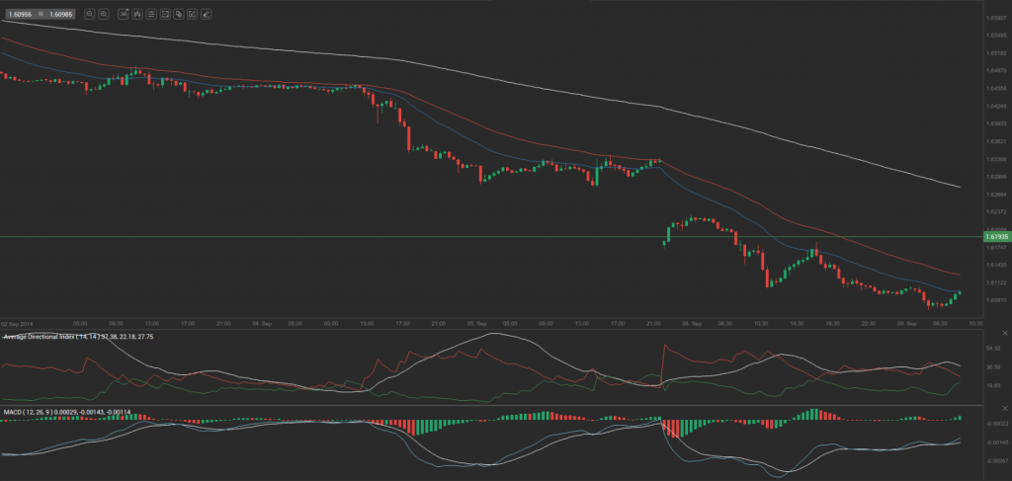The height and width of the screenshot is (481, 1012).
Task: Open the 30-minute timeframe selector
Action: click(123, 15)
